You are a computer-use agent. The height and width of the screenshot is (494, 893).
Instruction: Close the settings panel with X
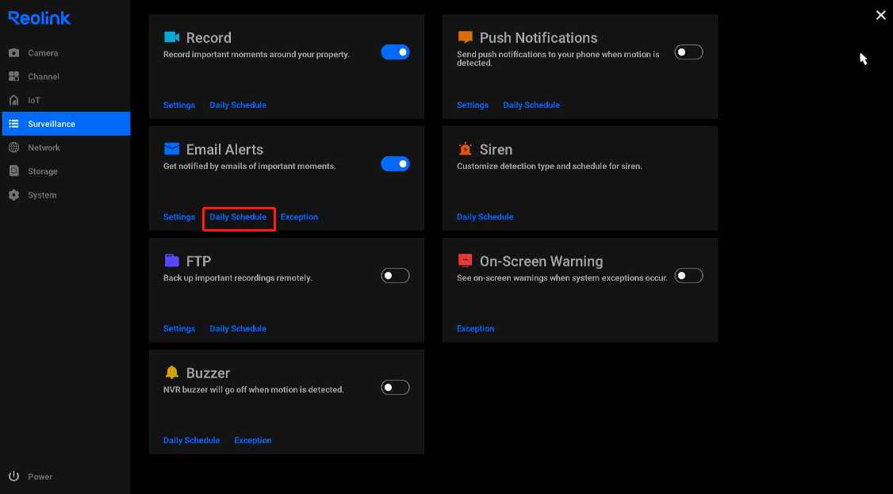pyautogui.click(x=880, y=15)
